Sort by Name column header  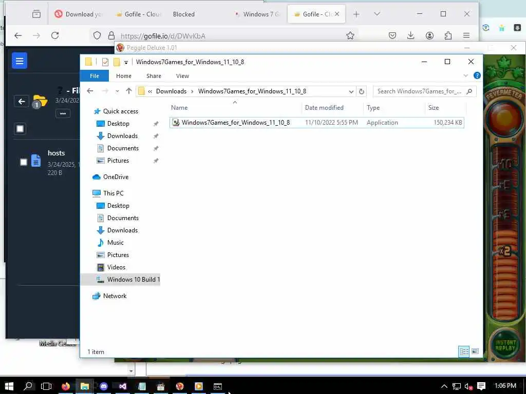click(x=235, y=108)
